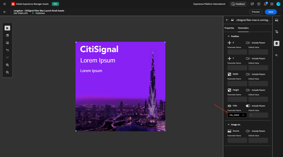Select the pointer selection tool

[x=8, y=28]
